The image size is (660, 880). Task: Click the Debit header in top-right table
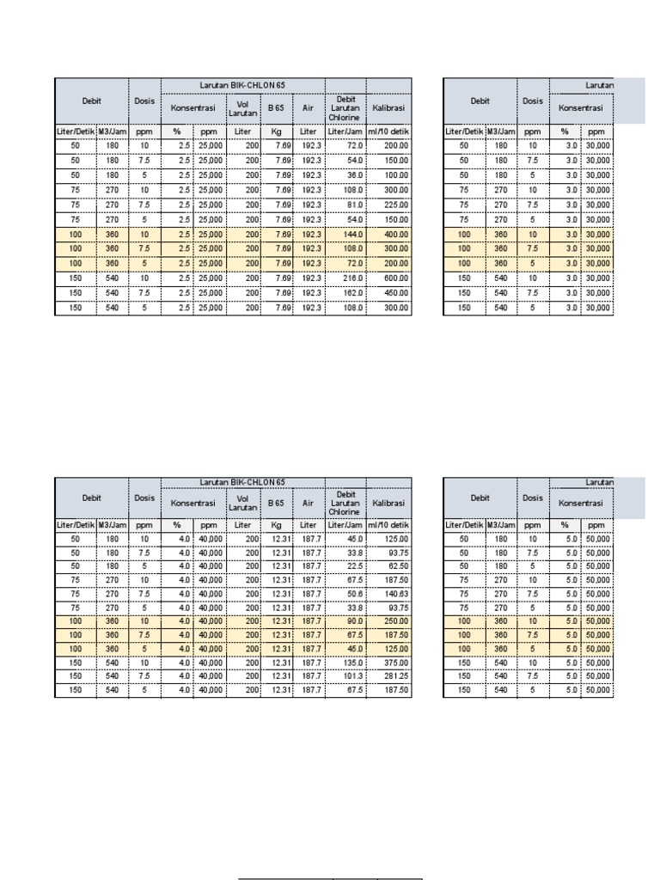pos(480,101)
